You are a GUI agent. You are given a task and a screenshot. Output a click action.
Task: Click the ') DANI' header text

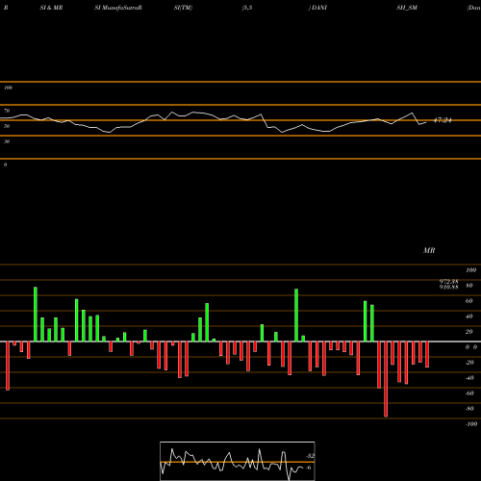tap(317, 8)
